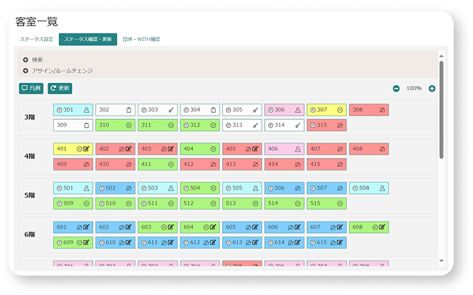Click the status icon on room 308
473x295 pixels.
coord(382,110)
